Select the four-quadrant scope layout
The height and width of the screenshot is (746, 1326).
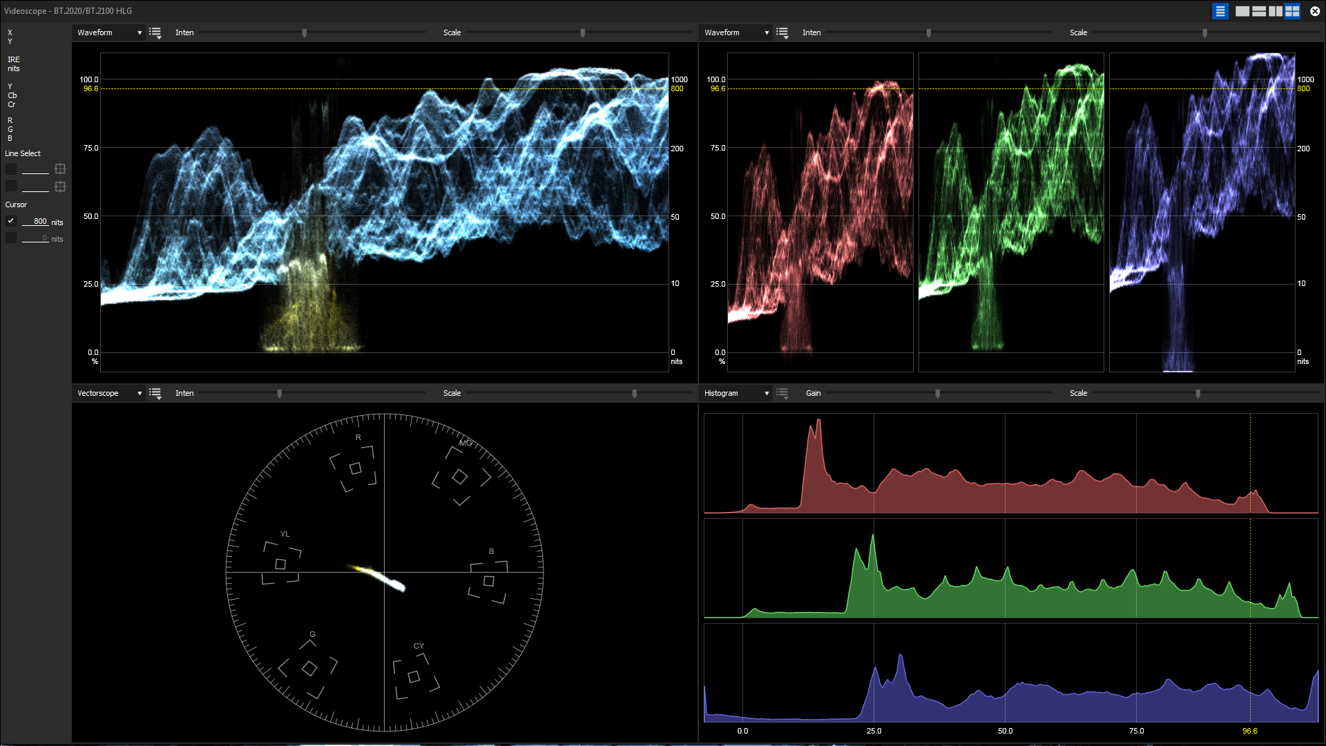point(1292,11)
